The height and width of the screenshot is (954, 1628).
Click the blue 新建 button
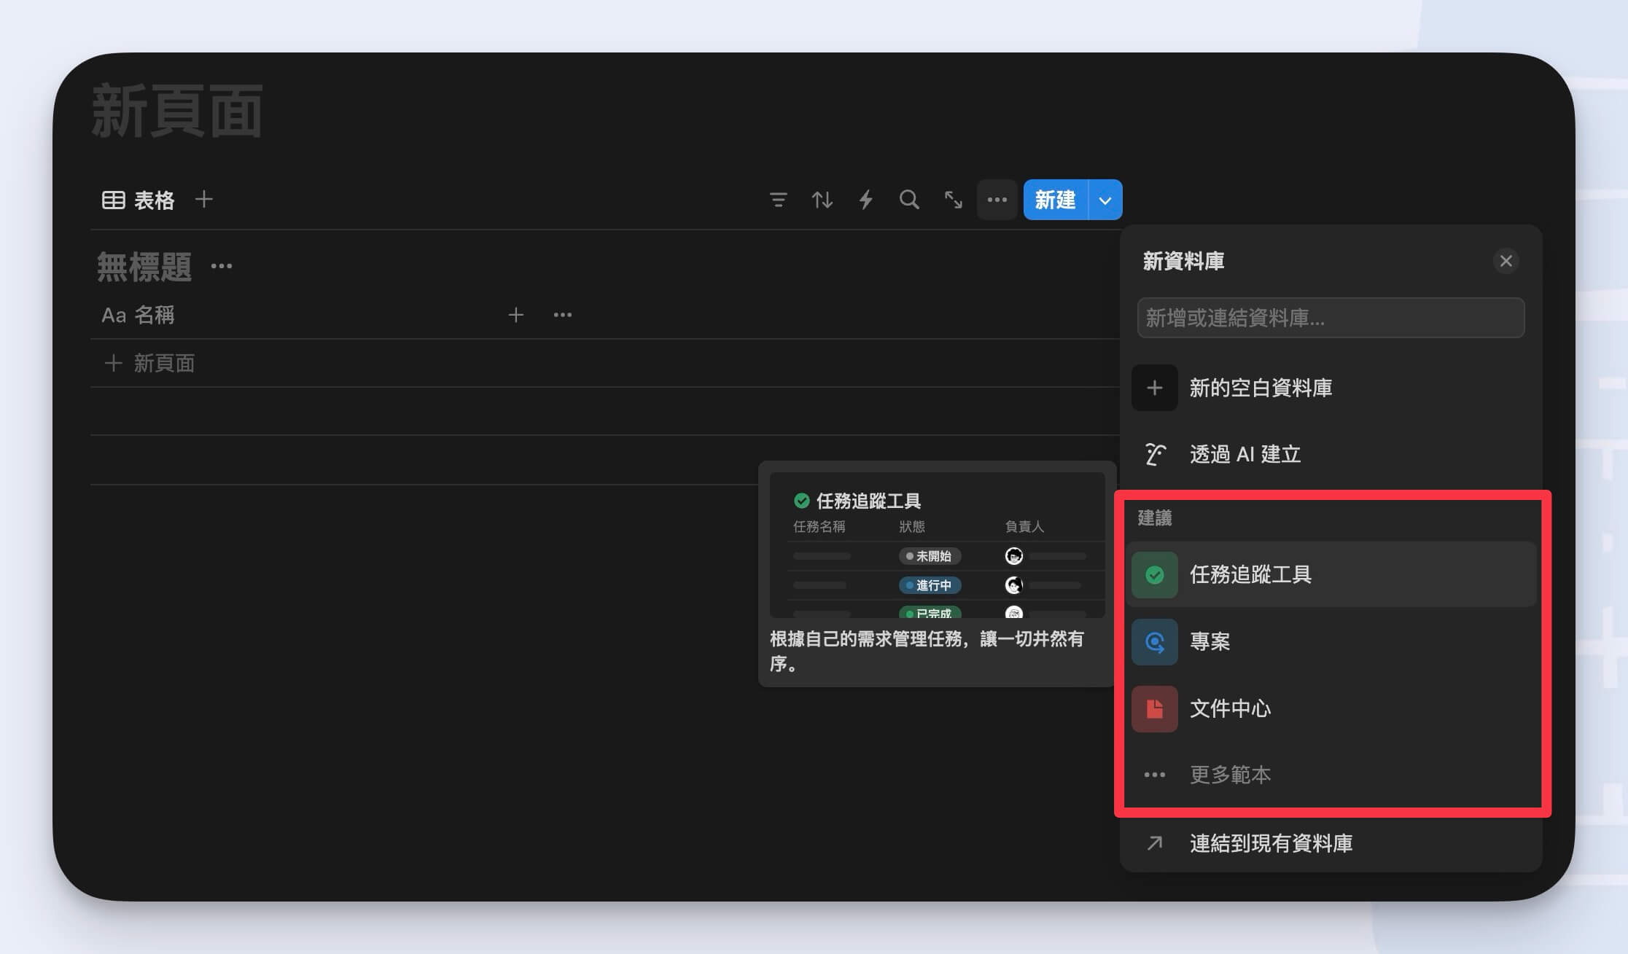1055,200
